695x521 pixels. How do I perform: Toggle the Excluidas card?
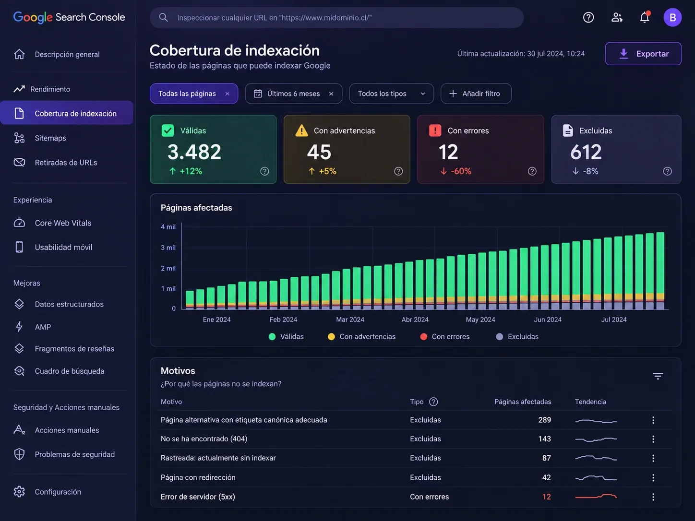[x=616, y=149]
